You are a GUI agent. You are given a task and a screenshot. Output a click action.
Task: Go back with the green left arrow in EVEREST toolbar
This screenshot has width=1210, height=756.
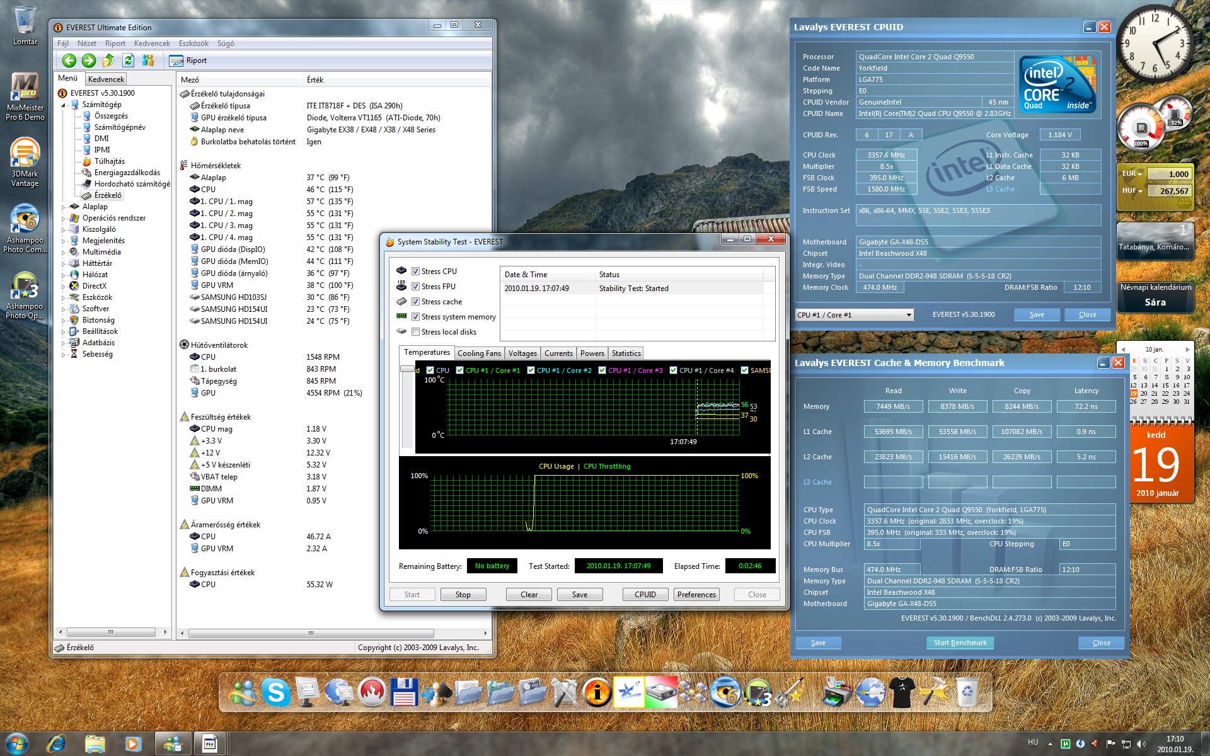(69, 60)
